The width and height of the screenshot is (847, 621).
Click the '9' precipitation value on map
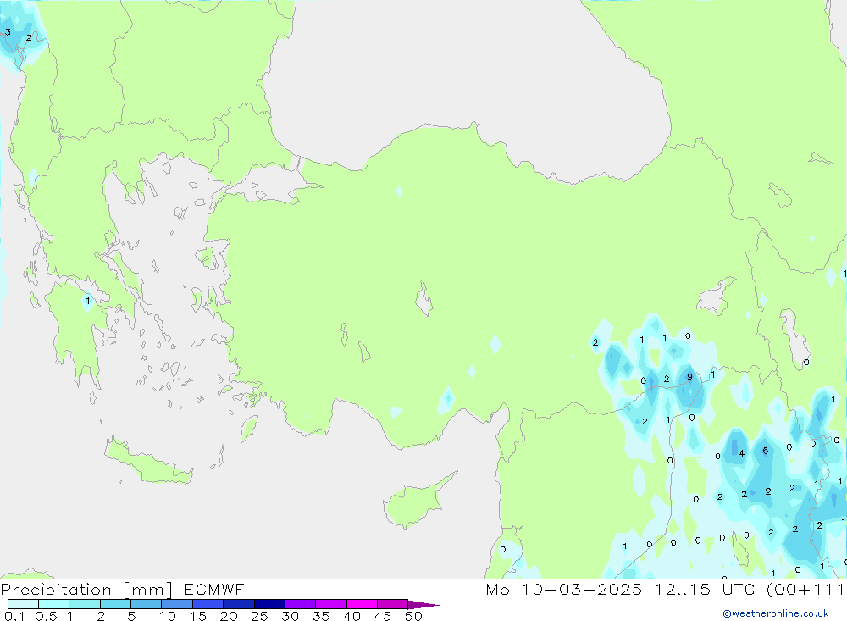point(689,377)
